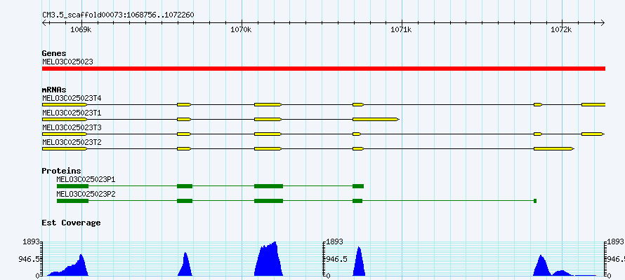Screen dimensions: 625x280
Task: Click the 1072k ruler label
Action: tap(562, 30)
